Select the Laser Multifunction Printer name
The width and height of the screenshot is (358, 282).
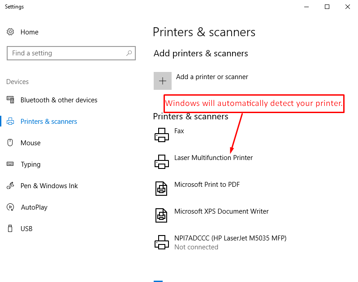(213, 158)
